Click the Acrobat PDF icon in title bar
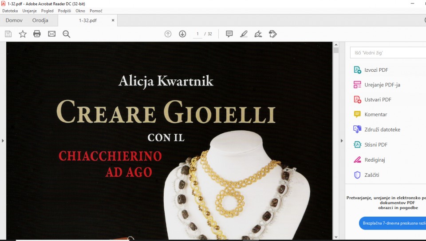 point(3,4)
